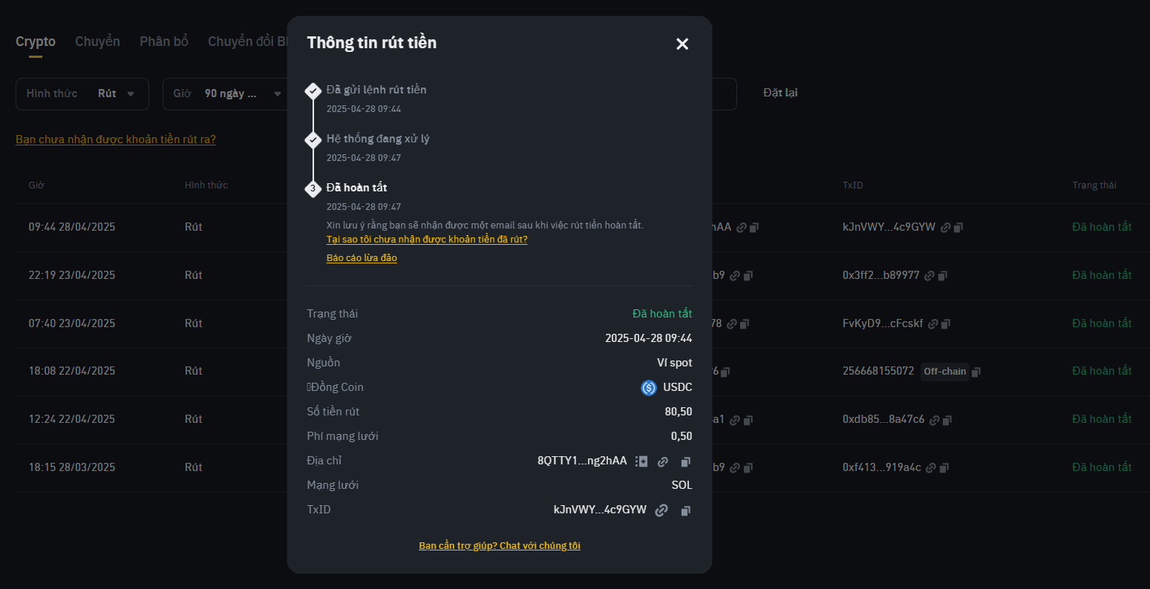1150x589 pixels.
Task: Close the Thông tin rút tiền dialog
Action: pyautogui.click(x=682, y=44)
